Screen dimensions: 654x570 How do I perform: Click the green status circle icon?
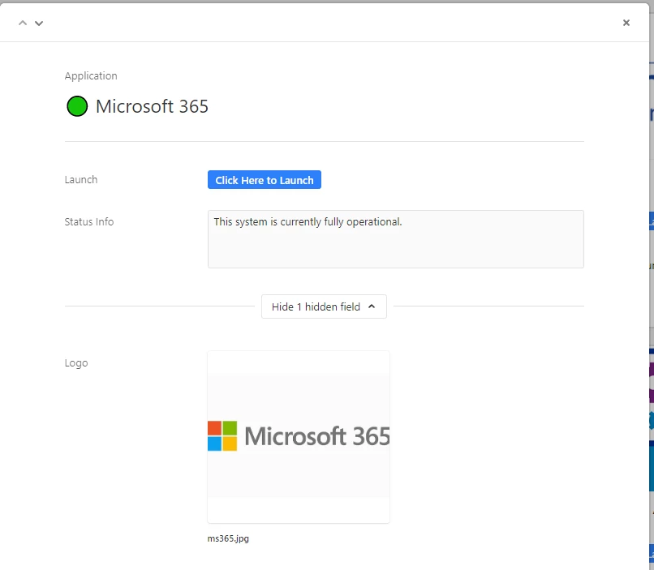(x=77, y=106)
